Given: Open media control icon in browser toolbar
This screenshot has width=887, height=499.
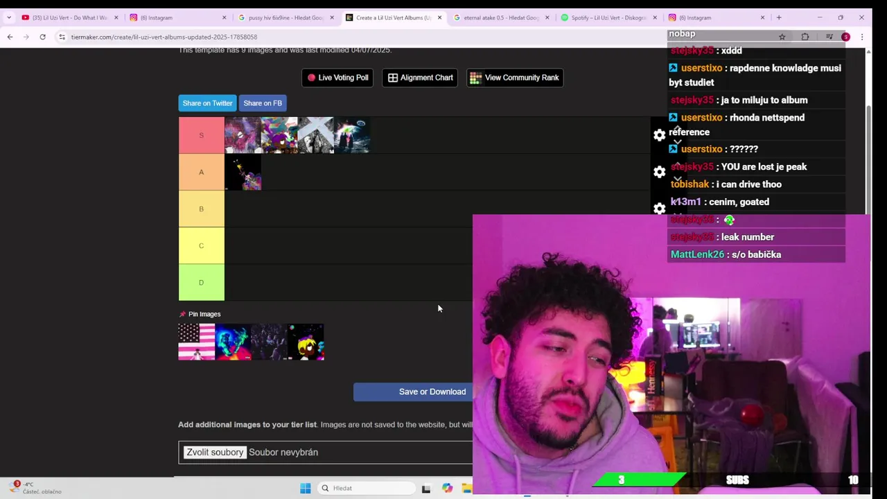Looking at the screenshot, I should [x=829, y=37].
